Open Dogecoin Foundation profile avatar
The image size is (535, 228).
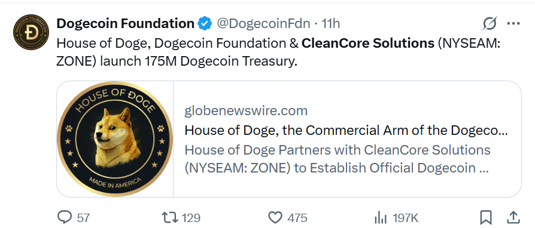click(x=31, y=32)
